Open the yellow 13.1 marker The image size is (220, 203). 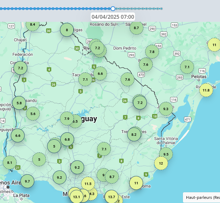tap(77, 197)
